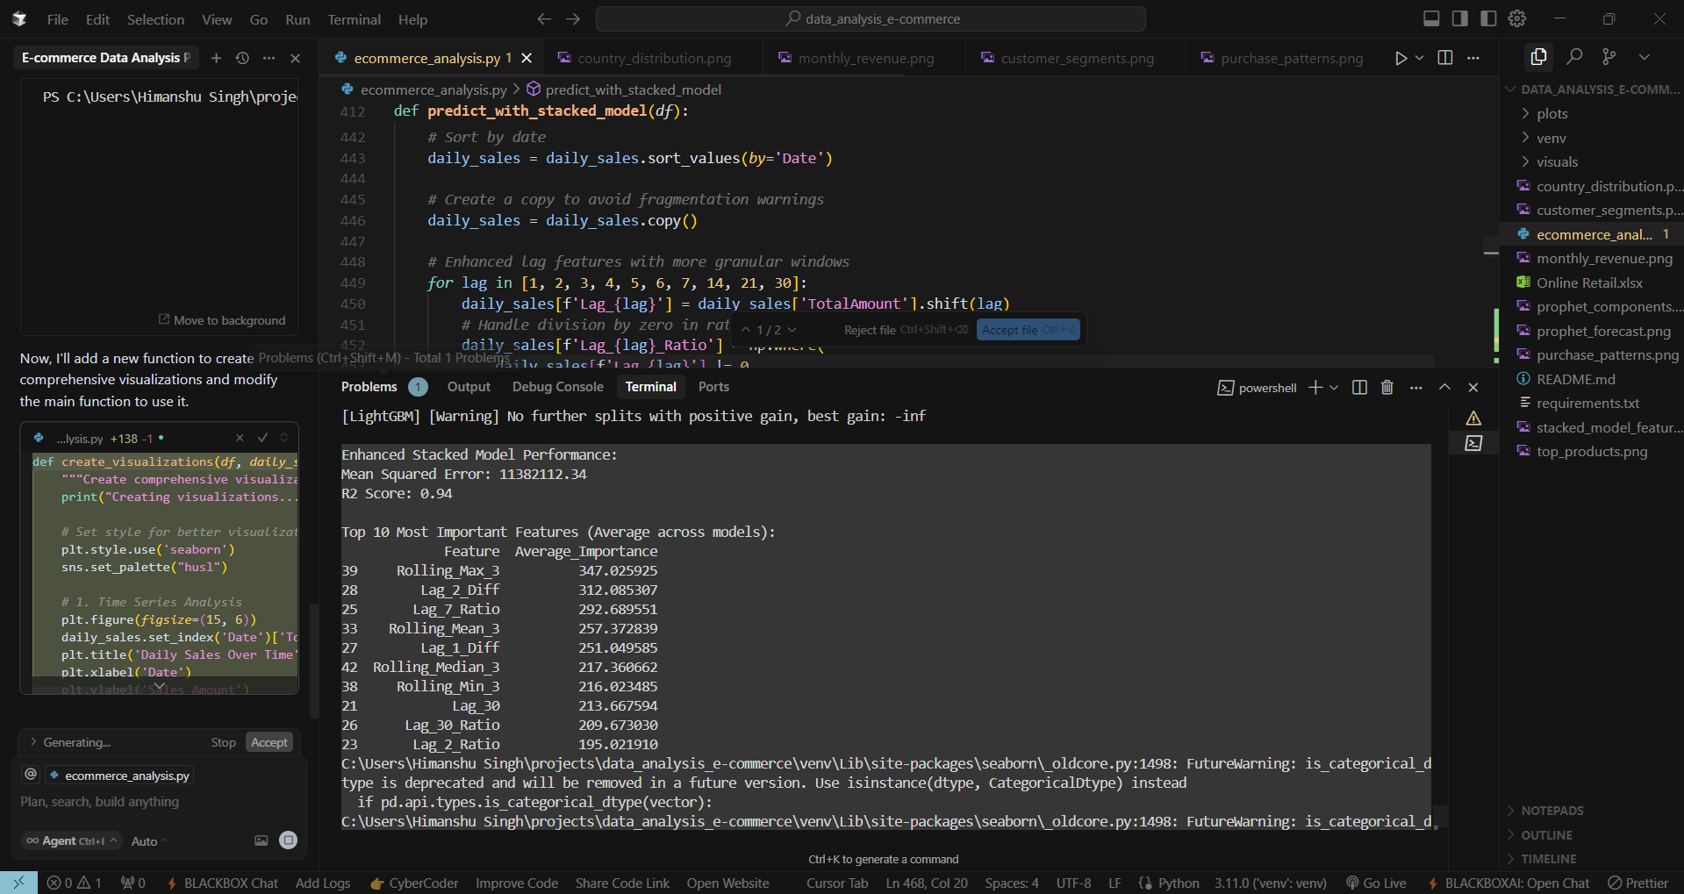
Task: Attach image icon in chat input
Action: [x=261, y=840]
